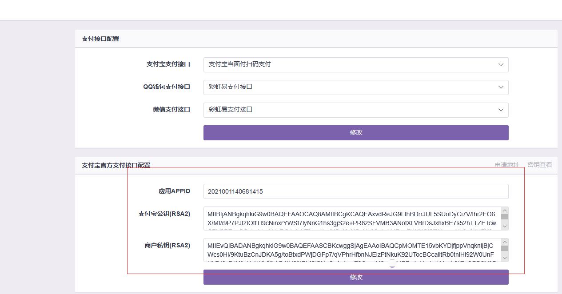Image resolution: width=562 pixels, height=294 pixels.
Task: Click scroll-down arrow in 商户私钥 text area
Action: point(504,258)
